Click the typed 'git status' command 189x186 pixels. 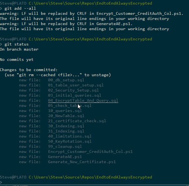[x=17, y=44]
